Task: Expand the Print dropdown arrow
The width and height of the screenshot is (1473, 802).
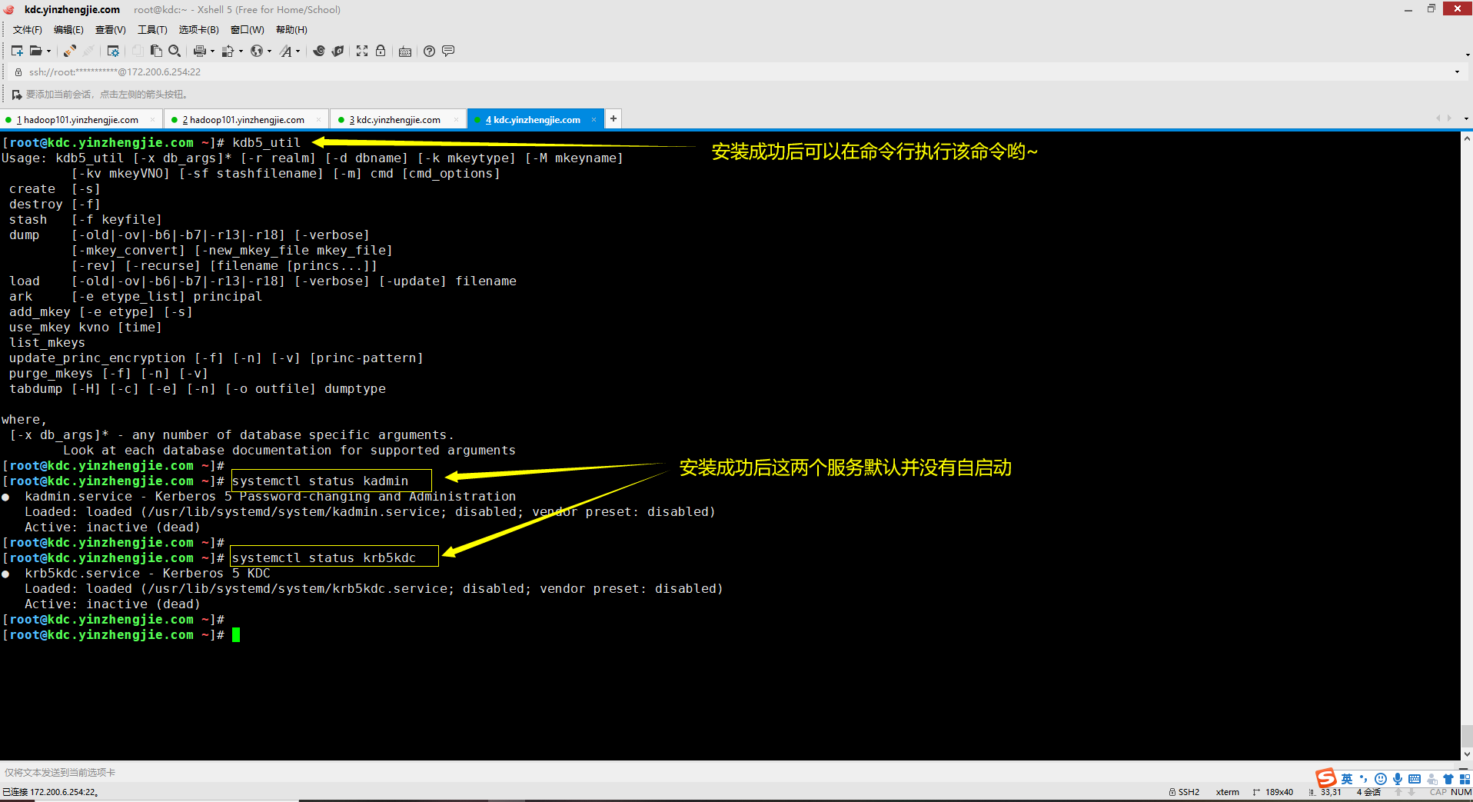Action: coord(212,52)
